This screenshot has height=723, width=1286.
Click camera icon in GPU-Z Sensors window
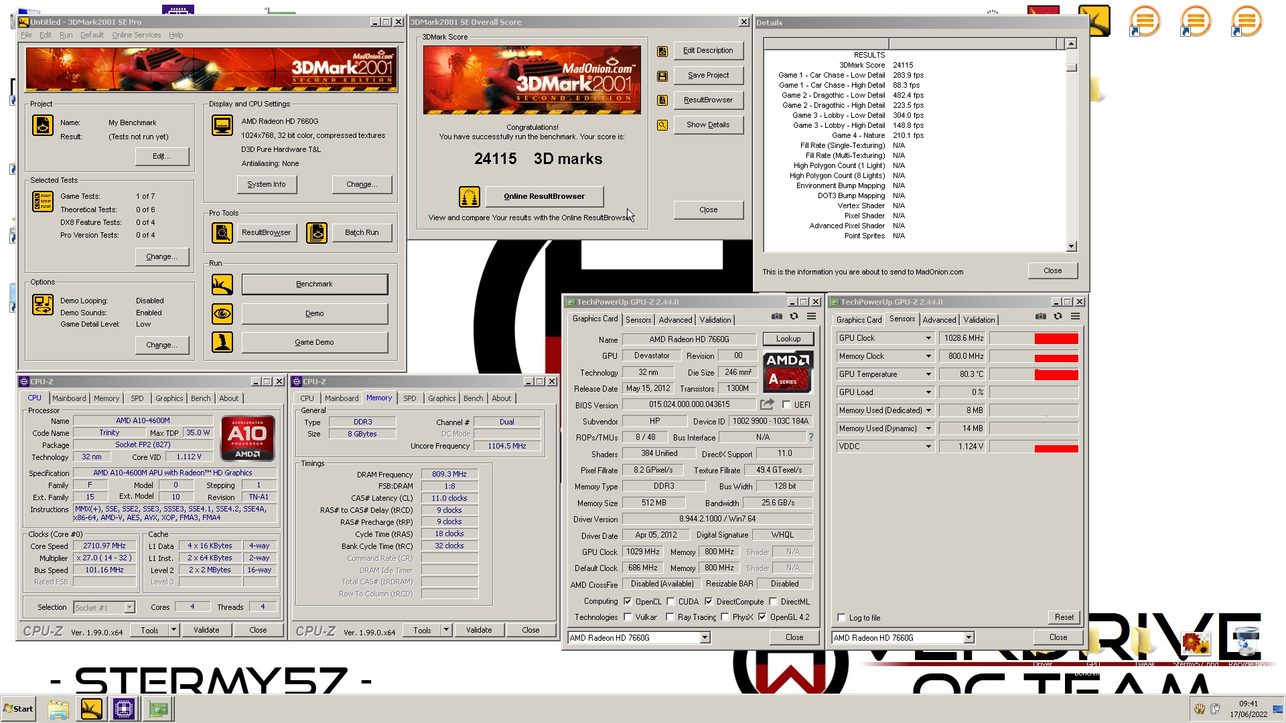click(1041, 317)
